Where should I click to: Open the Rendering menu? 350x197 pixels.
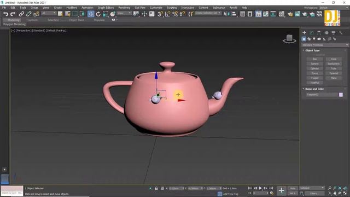[x=124, y=8]
